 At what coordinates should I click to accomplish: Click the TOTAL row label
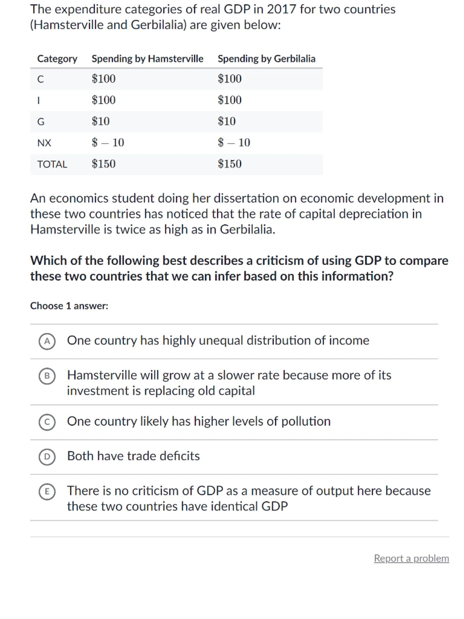coord(52,164)
